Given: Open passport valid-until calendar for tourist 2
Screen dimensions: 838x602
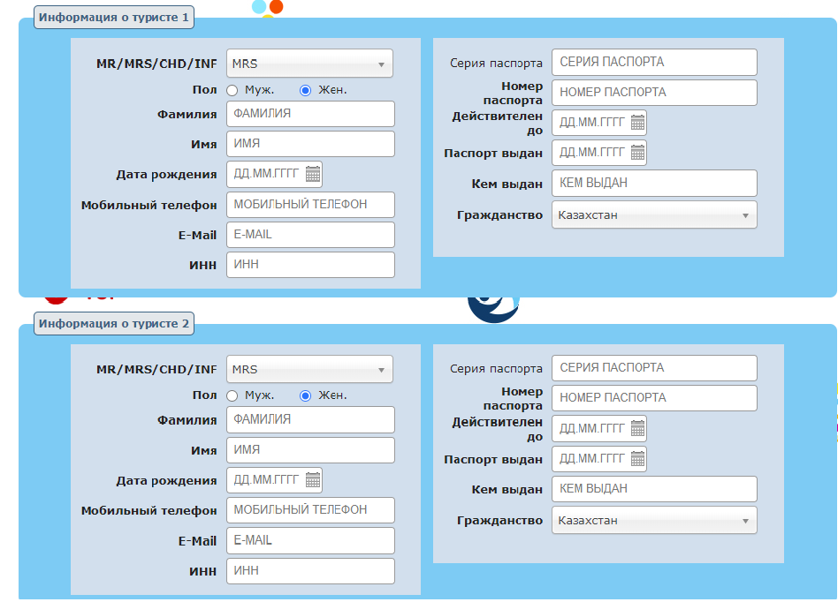Looking at the screenshot, I should [x=637, y=429].
